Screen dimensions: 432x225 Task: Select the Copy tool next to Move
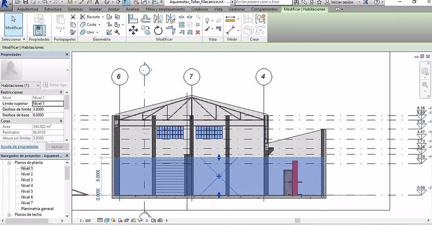click(146, 30)
